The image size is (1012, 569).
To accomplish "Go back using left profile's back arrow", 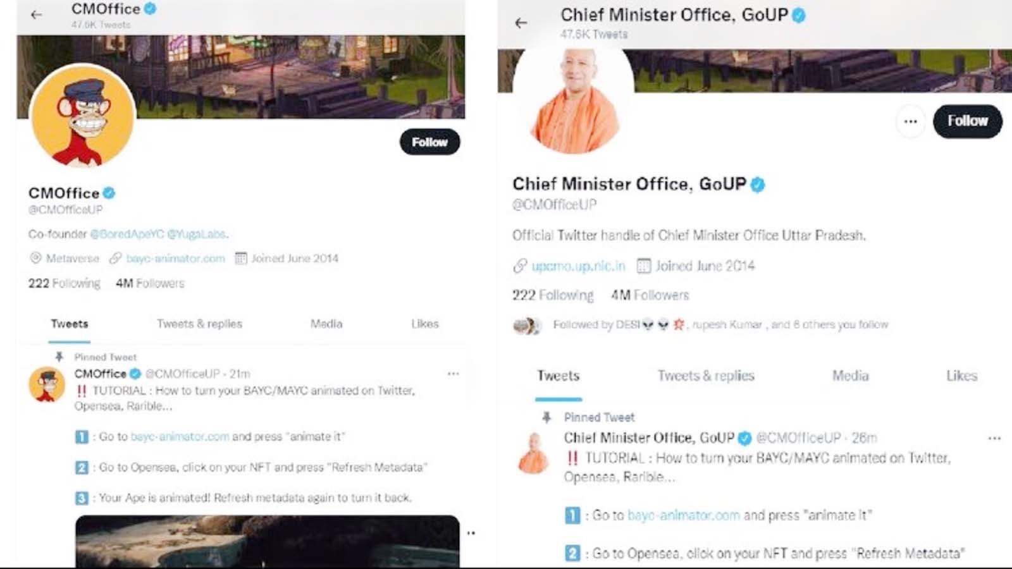I will point(36,15).
